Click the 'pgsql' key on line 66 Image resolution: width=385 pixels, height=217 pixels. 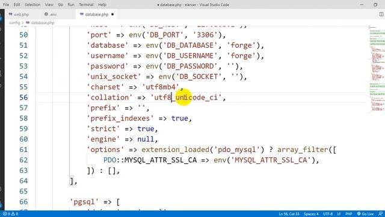click(84, 202)
